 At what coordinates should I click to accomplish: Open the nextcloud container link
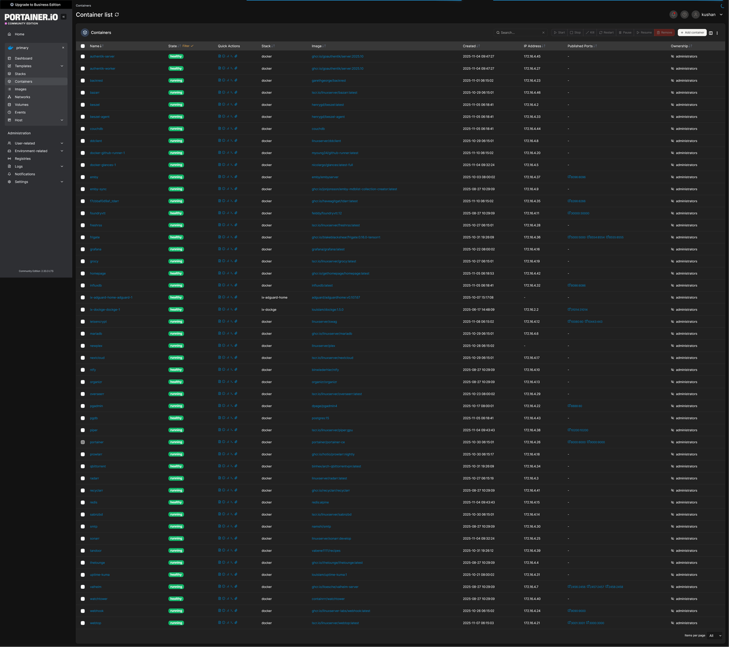coord(97,358)
